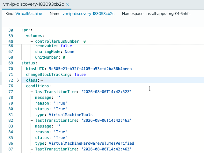Click the collapsed ellipsis after class:

pyautogui.click(x=42, y=80)
